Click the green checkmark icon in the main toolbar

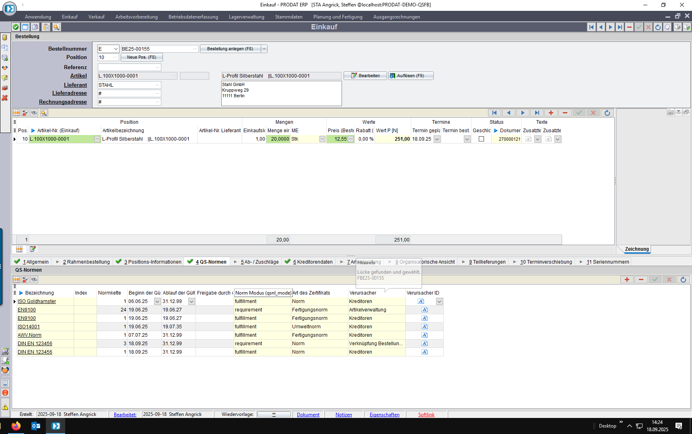16,27
